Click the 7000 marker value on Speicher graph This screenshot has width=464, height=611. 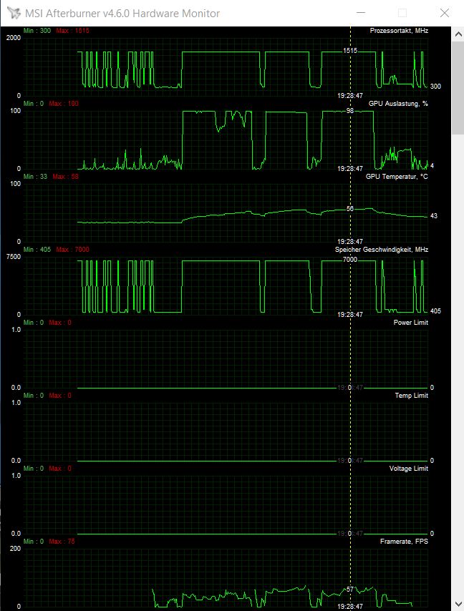click(349, 260)
